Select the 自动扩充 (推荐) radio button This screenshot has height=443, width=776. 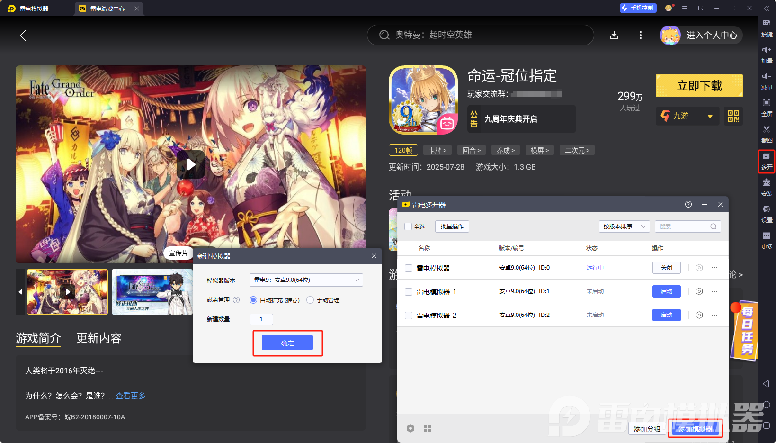tap(253, 299)
